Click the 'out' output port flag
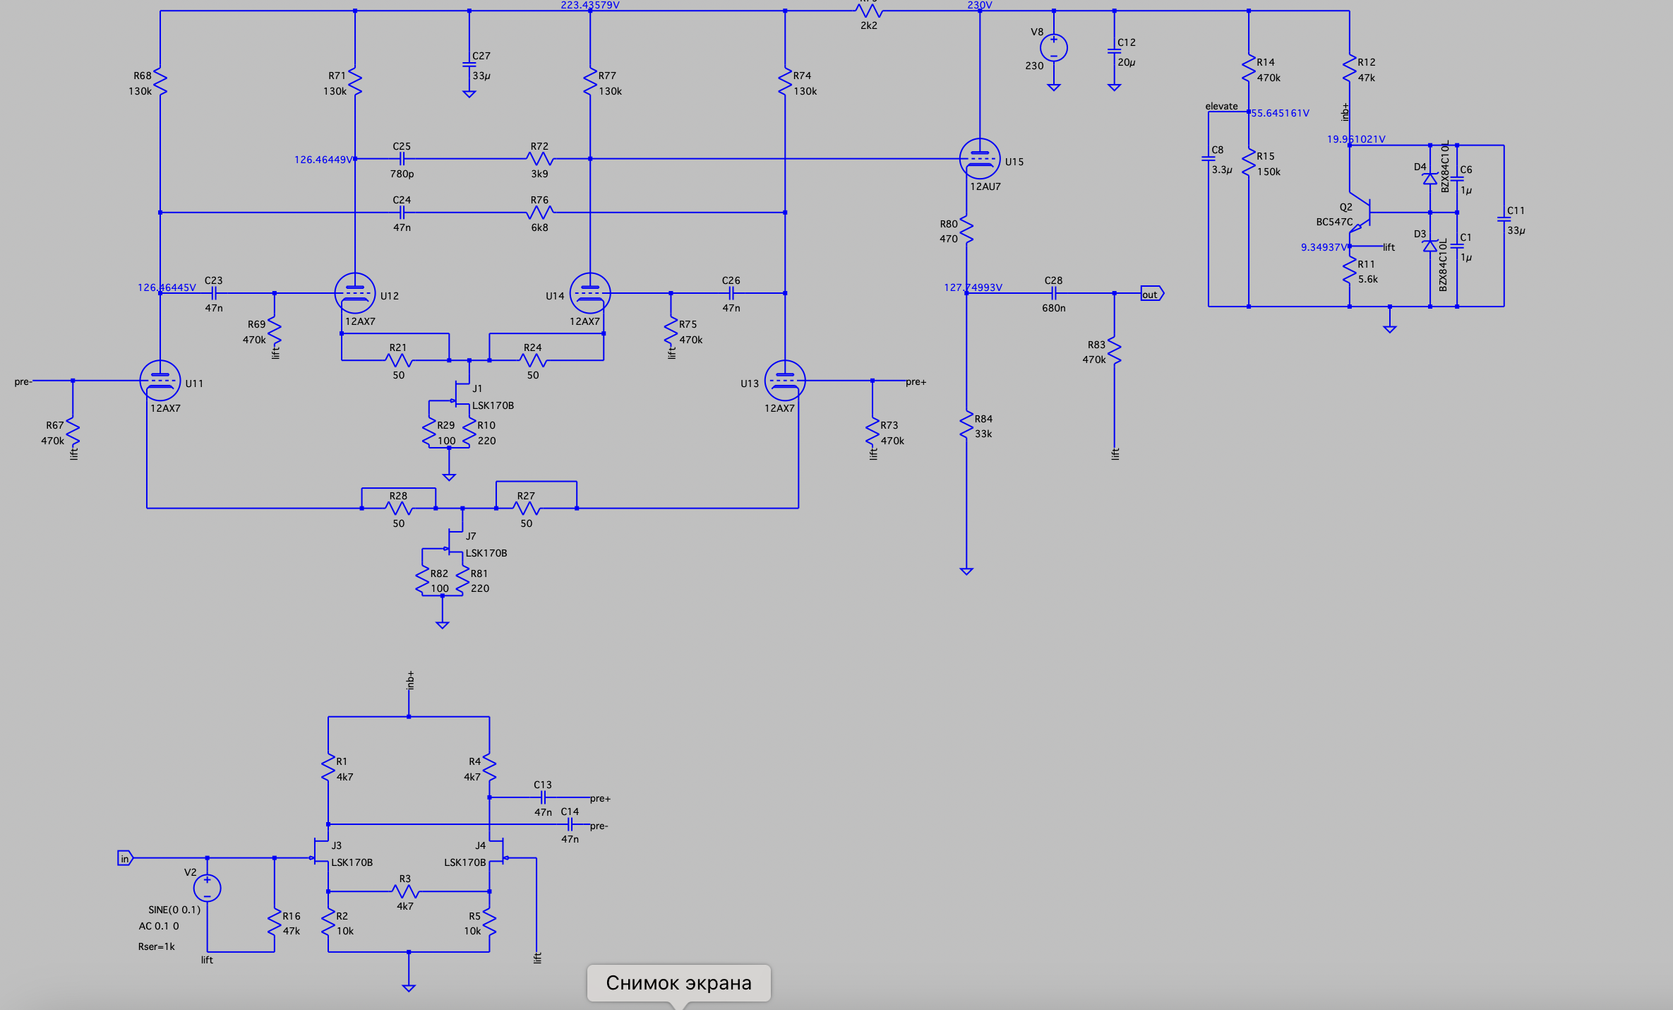The width and height of the screenshot is (1673, 1010). 1151,294
